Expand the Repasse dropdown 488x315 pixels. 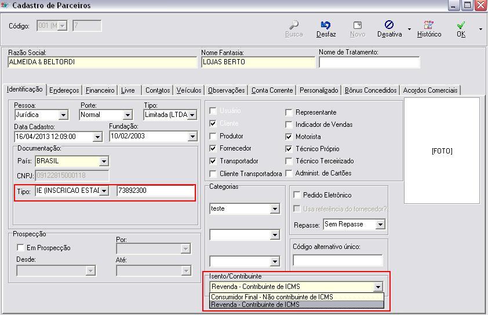(380, 224)
